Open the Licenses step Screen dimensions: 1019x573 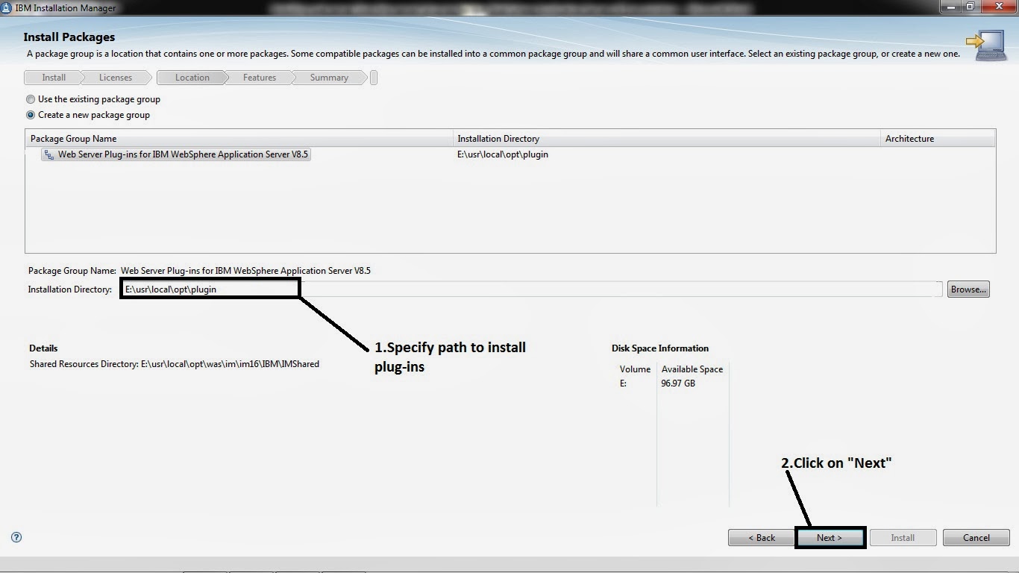[116, 77]
